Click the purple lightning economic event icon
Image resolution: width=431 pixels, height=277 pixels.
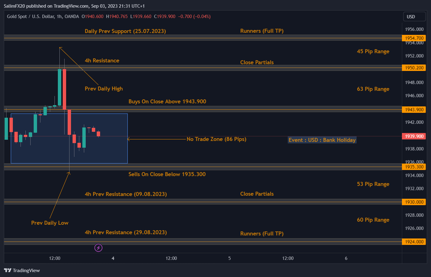98,248
